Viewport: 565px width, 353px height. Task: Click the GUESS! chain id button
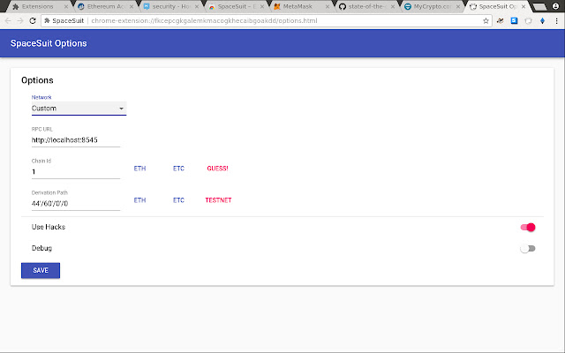[x=218, y=169]
